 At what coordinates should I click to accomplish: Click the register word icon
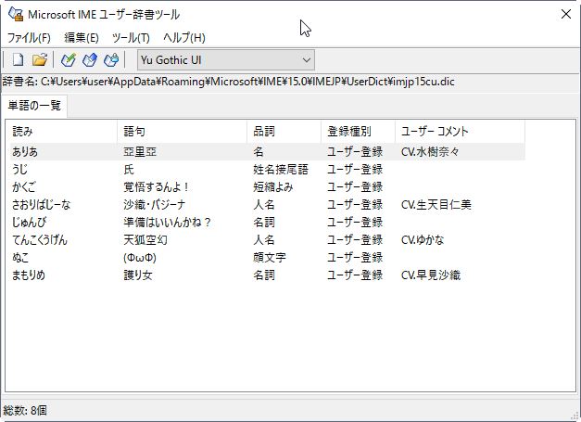coord(69,59)
